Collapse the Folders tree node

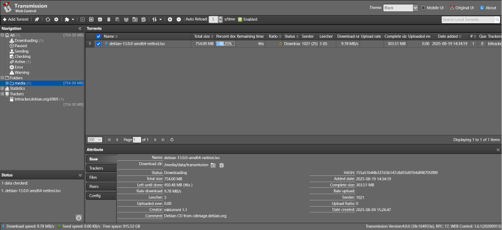coord(3,78)
